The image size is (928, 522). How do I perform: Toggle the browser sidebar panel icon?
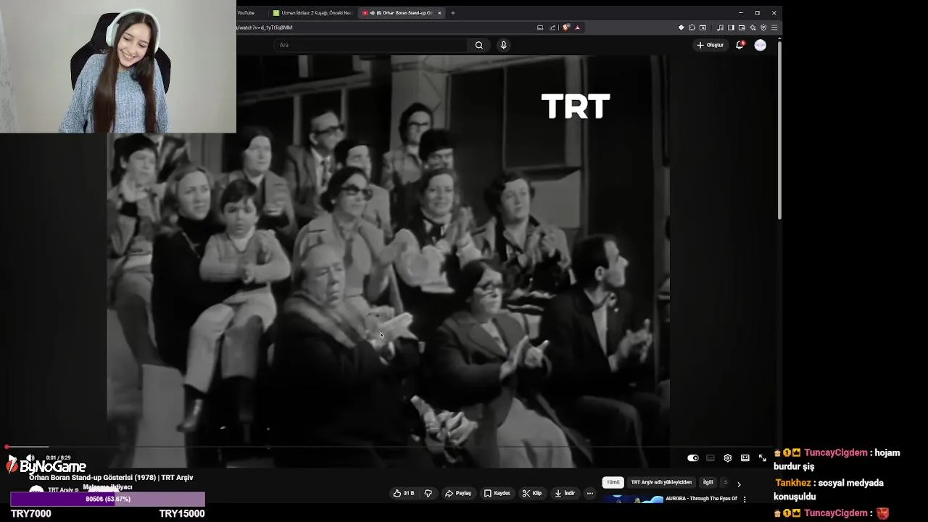(731, 28)
